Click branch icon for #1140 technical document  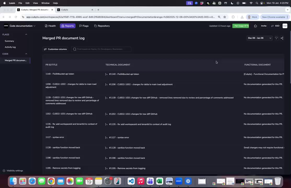(x=106, y=74)
